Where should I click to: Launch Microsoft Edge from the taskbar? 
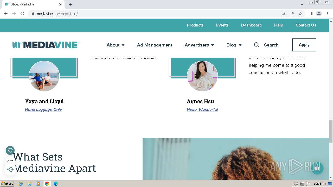56,184
